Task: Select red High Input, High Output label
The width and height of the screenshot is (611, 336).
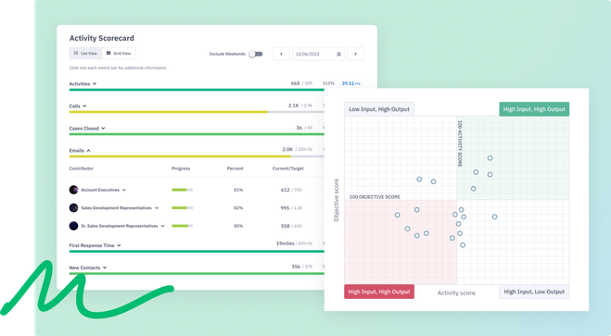Action: click(x=379, y=292)
